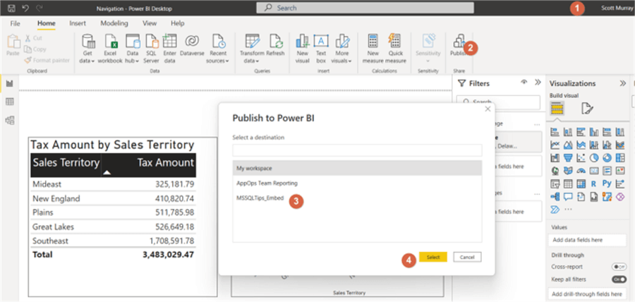Select My workspace destination
The image size is (635, 302).
point(357,168)
